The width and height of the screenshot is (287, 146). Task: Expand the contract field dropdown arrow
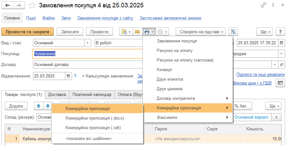275,64
